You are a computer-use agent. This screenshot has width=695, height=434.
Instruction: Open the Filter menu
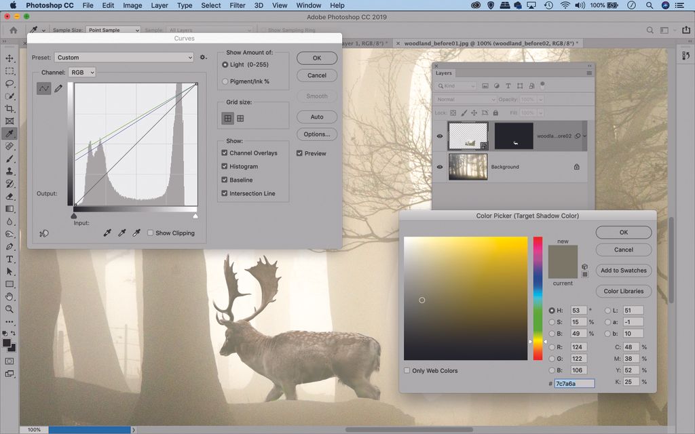[238, 5]
